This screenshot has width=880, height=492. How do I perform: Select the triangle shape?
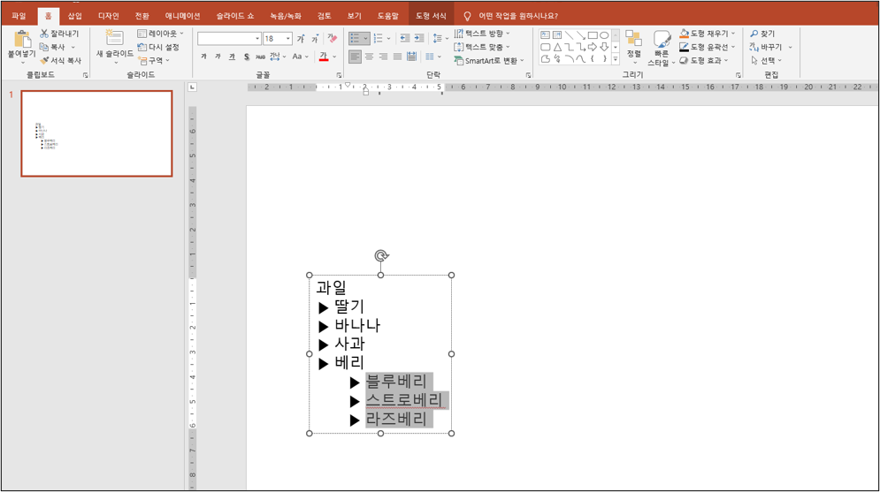click(x=557, y=47)
